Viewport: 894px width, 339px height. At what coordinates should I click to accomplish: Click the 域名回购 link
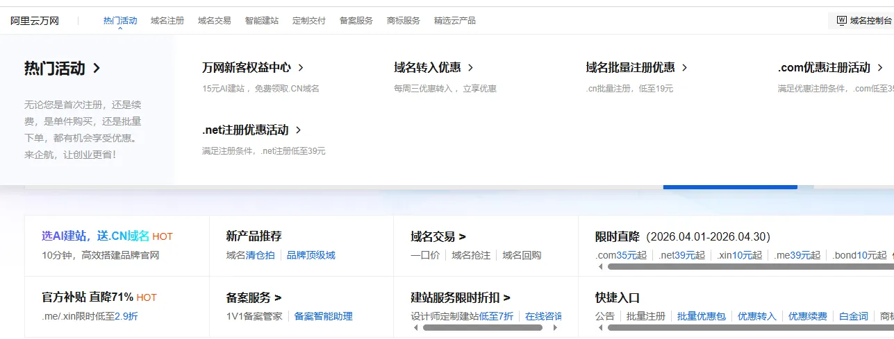click(522, 255)
